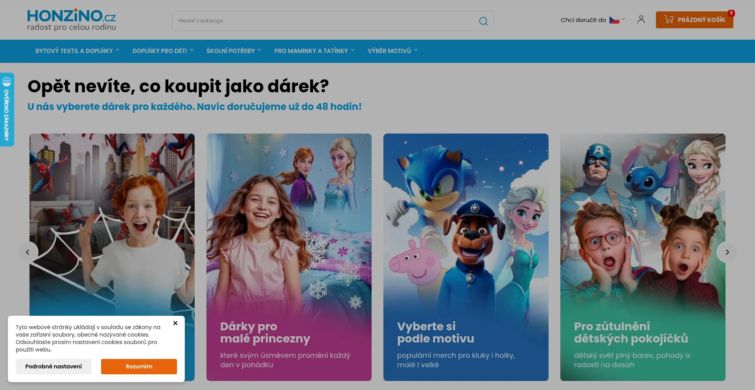Image resolution: width=755 pixels, height=390 pixels.
Task: Click the shopping cart icon
Action: tap(668, 19)
